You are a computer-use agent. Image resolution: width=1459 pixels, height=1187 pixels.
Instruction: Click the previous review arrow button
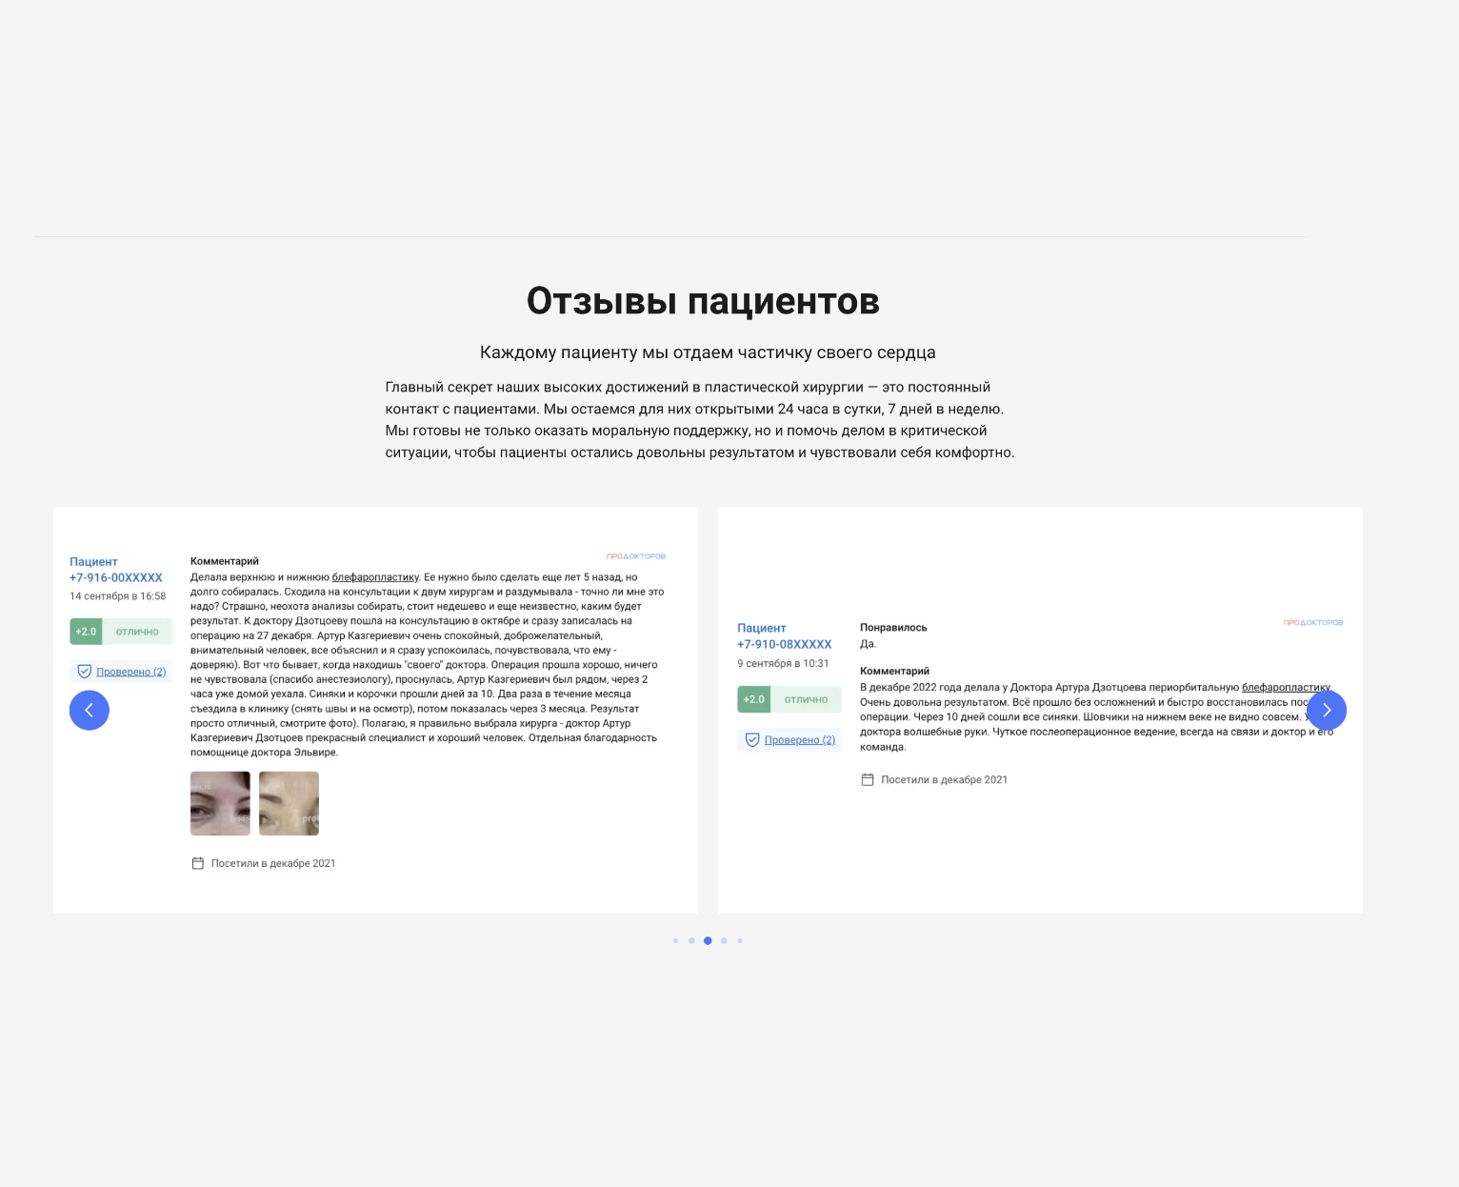(x=90, y=710)
